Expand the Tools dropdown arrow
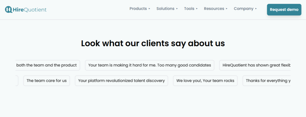Viewport: 306px width, 117px height. (x=197, y=9)
